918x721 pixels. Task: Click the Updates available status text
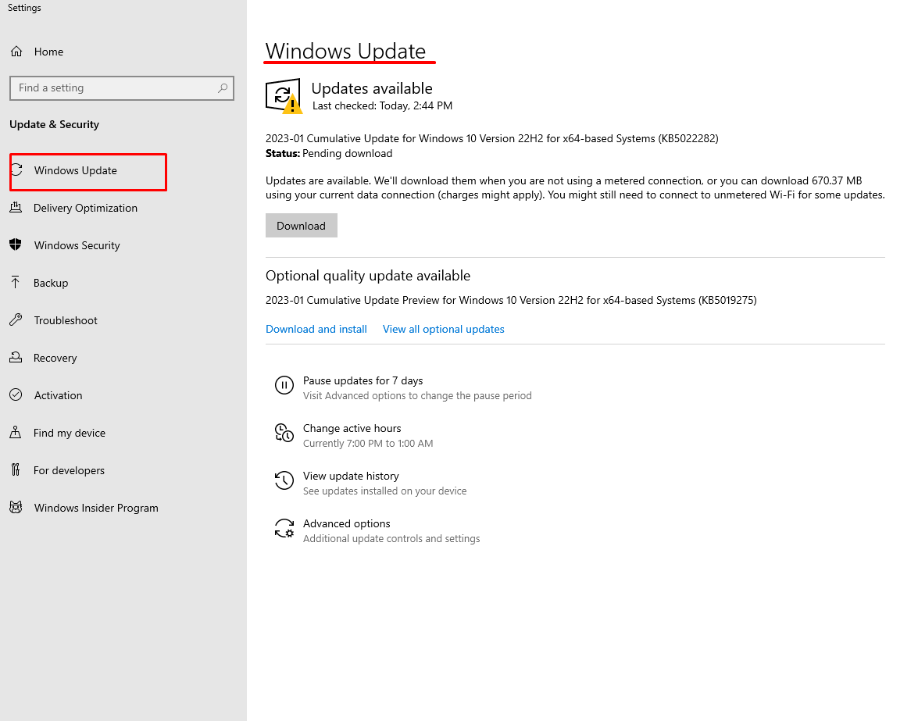pos(372,88)
